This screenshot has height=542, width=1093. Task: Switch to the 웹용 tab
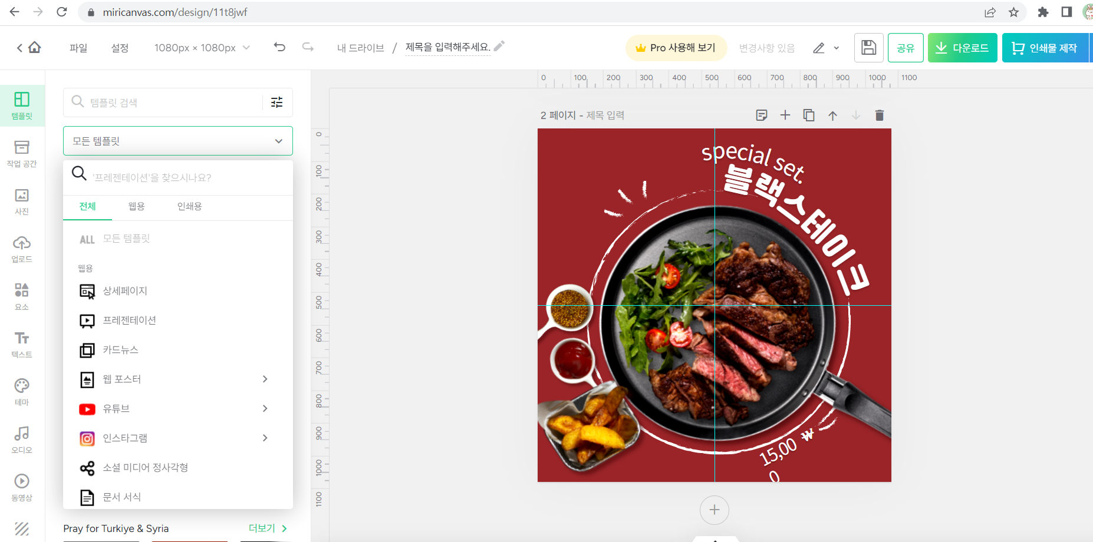pyautogui.click(x=136, y=206)
